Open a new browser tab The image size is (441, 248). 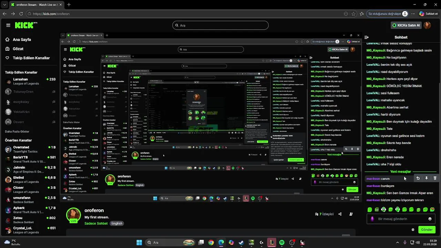coord(69,4)
